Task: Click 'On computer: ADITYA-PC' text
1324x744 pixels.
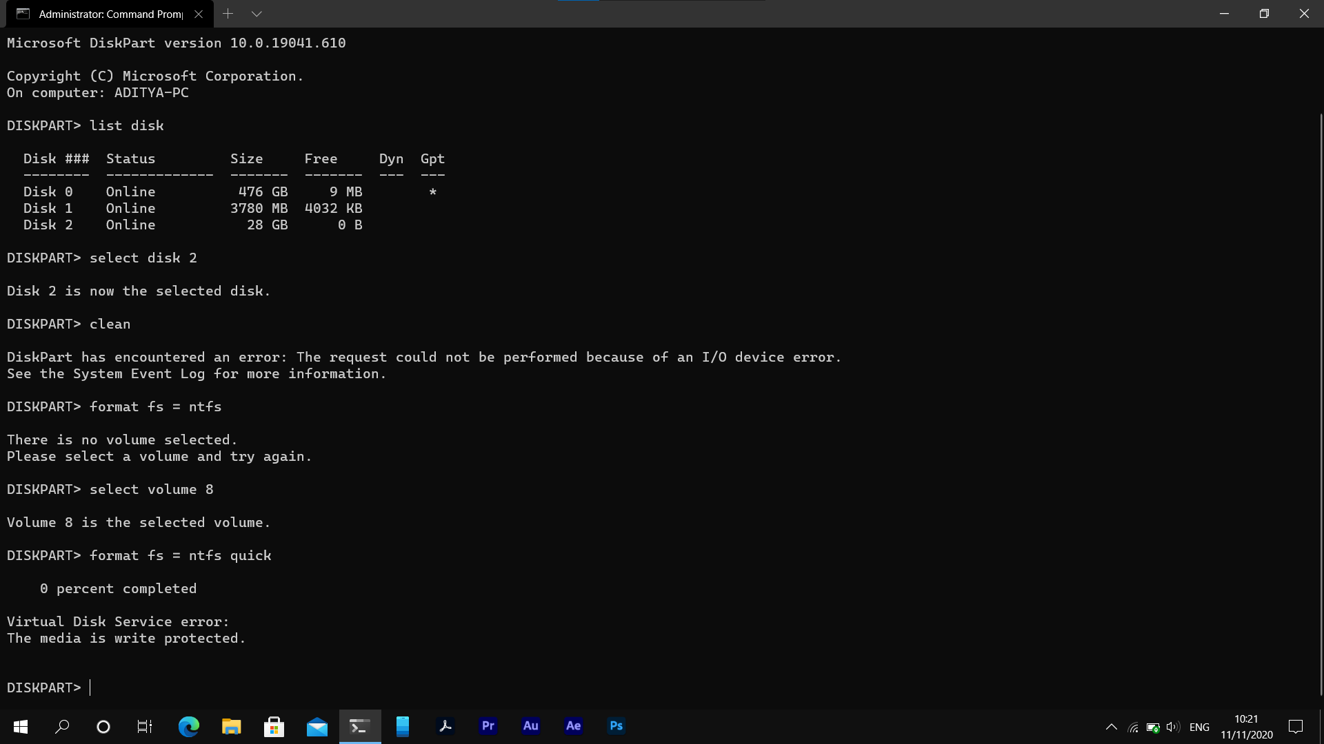Action: click(x=98, y=92)
